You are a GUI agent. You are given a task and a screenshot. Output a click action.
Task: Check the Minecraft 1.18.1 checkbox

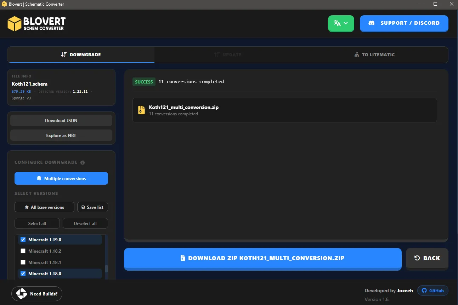(x=23, y=262)
